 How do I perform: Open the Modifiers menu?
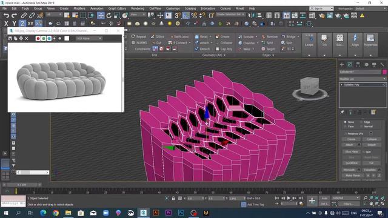pos(79,8)
